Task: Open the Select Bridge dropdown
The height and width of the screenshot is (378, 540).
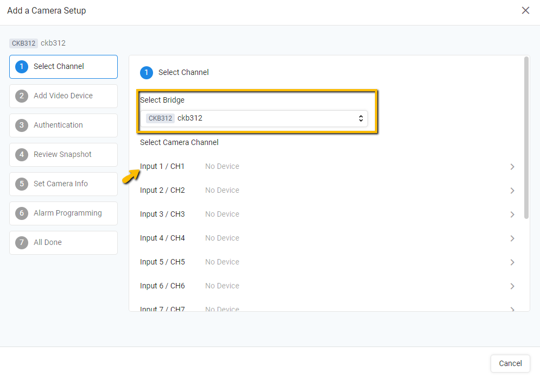Action: (254, 118)
